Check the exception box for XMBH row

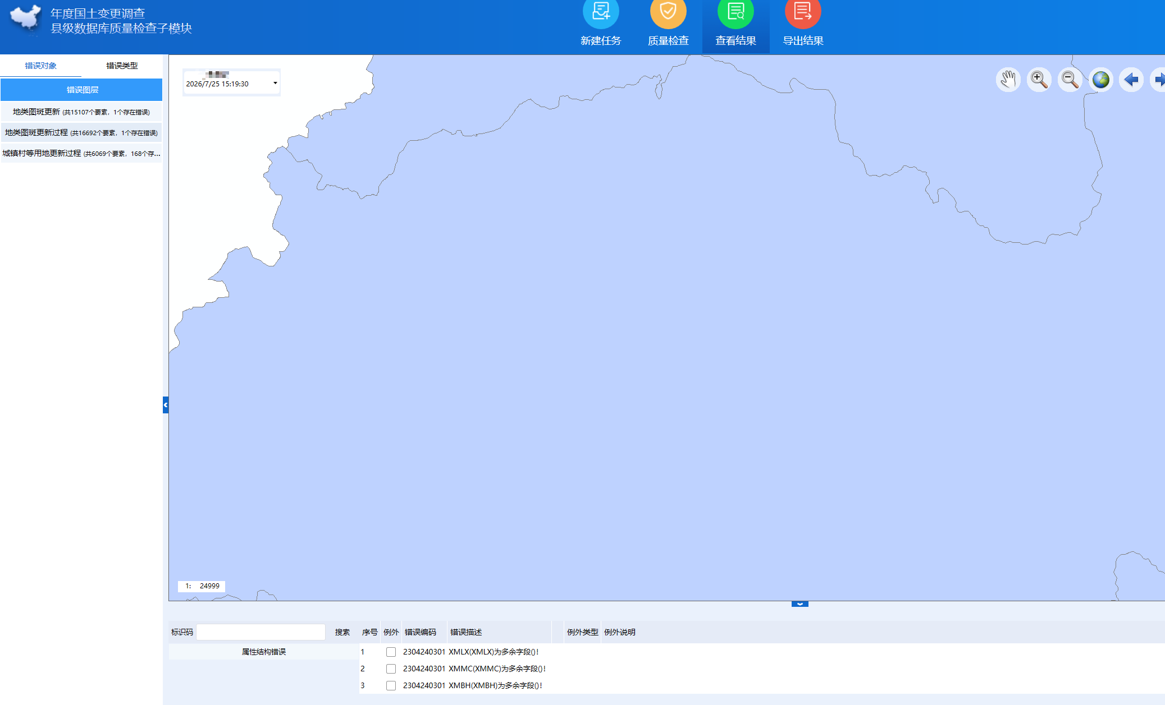[x=391, y=685]
